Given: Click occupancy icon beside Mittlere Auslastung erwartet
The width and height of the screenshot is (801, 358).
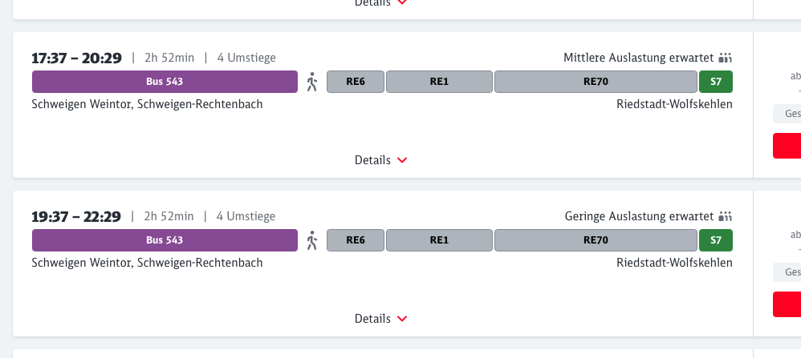Looking at the screenshot, I should (x=726, y=58).
